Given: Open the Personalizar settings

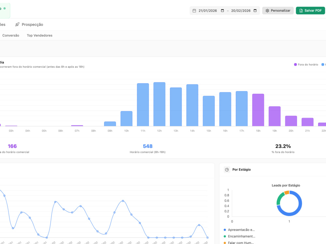Looking at the screenshot, I should pyautogui.click(x=278, y=11).
